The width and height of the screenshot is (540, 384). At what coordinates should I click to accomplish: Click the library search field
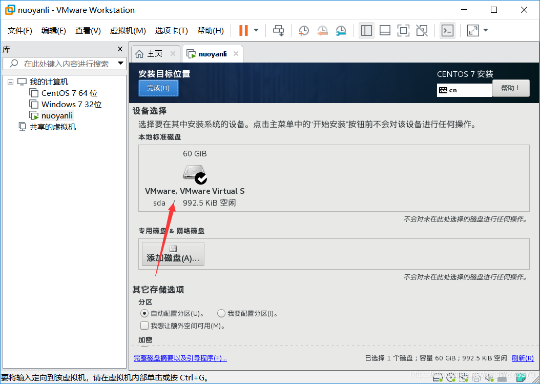65,64
